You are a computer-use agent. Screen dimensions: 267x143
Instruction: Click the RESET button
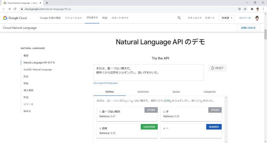217,68
